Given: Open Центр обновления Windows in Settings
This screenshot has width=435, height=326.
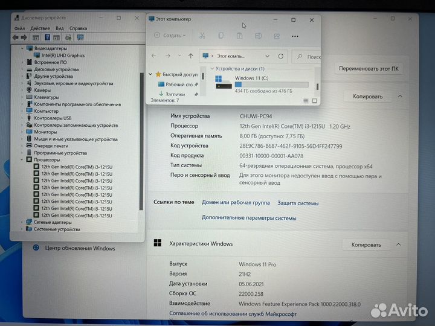Looking at the screenshot, I should (80, 248).
